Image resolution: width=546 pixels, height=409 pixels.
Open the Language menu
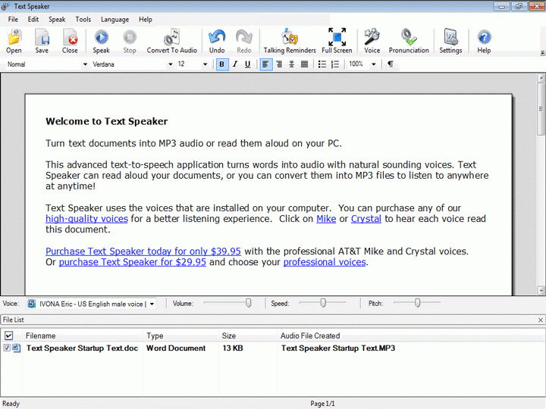115,19
